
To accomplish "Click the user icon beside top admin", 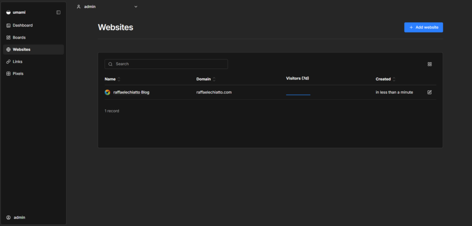I will click(79, 6).
